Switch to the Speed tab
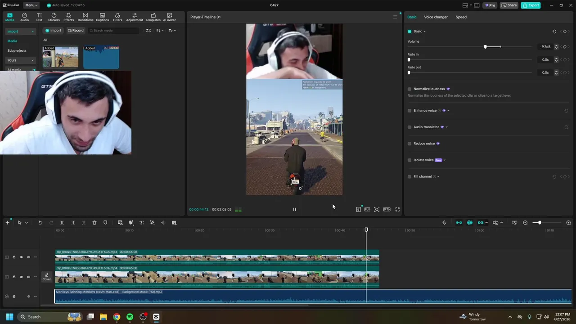The width and height of the screenshot is (576, 324). pyautogui.click(x=461, y=17)
